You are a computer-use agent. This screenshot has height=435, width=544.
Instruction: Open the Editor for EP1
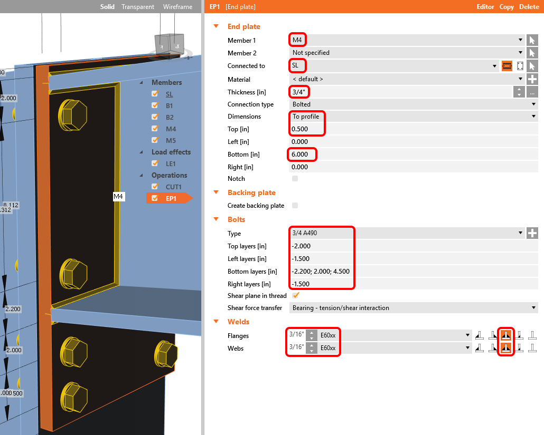pyautogui.click(x=485, y=7)
